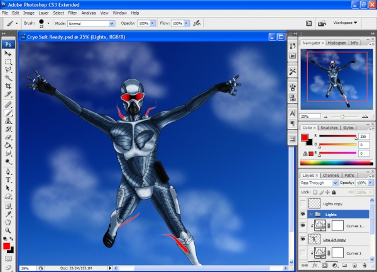
Task: Show the Curves 1 adjustment layer
Action: [303, 252]
